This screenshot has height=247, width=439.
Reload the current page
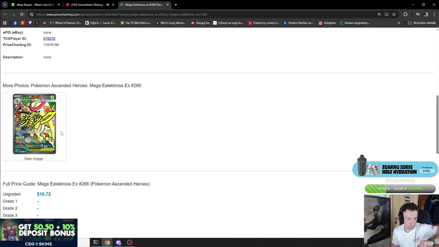tap(22, 14)
